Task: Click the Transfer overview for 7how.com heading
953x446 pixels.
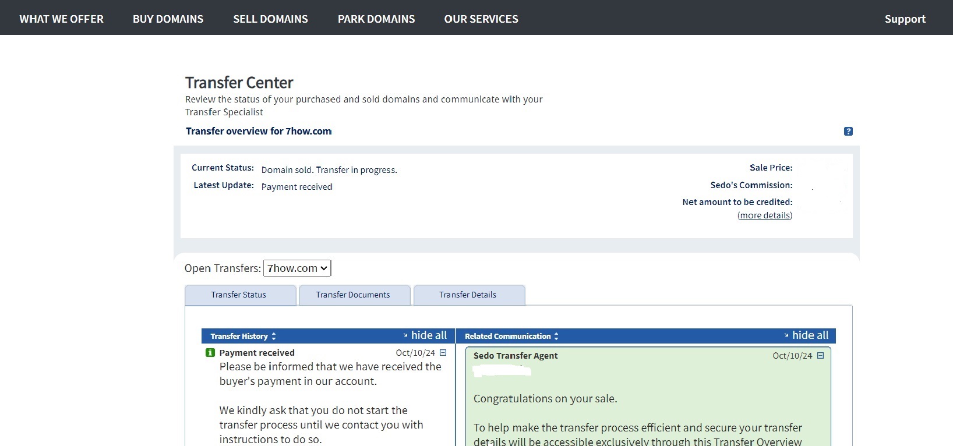Action: 259,132
